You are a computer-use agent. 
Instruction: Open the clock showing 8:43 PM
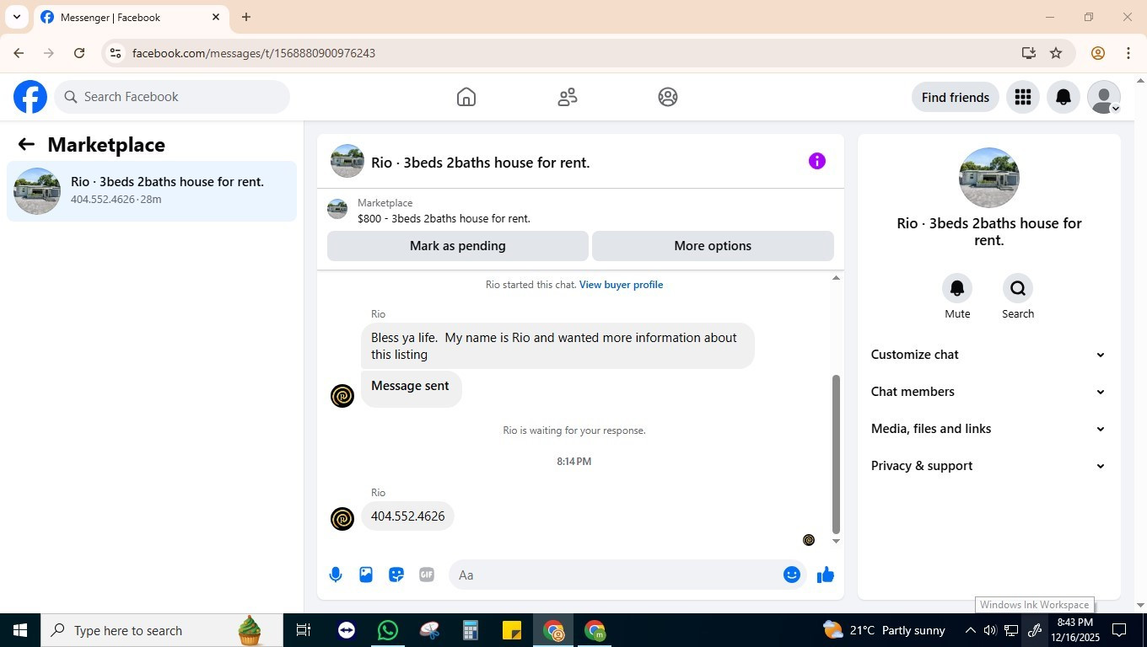(1074, 630)
